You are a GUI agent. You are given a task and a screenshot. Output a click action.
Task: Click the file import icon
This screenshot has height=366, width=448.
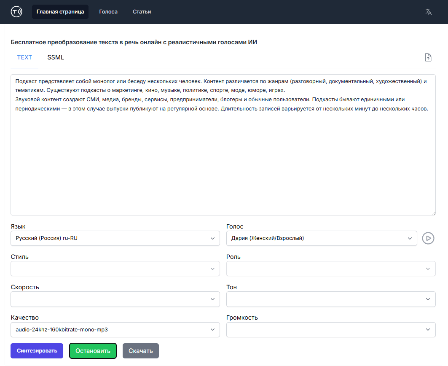(428, 57)
